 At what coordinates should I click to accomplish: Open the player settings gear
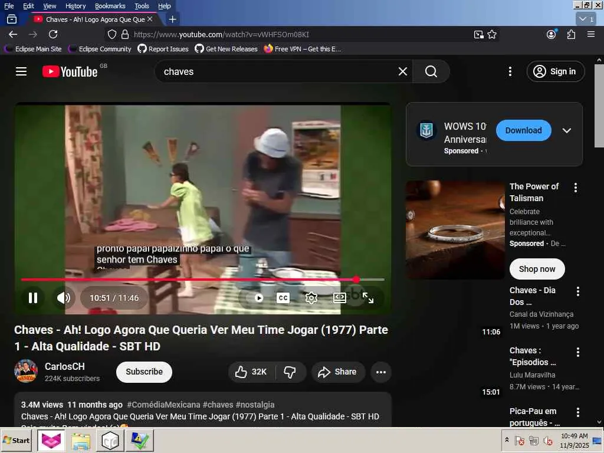[x=311, y=298]
